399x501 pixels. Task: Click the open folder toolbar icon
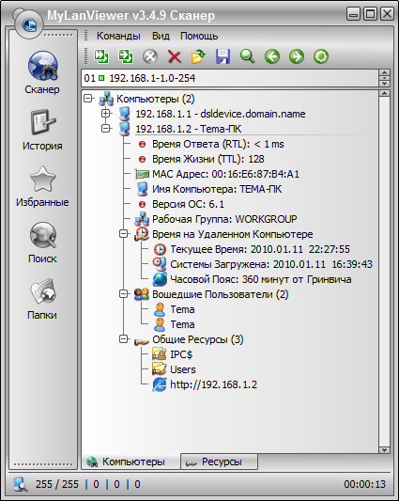coord(198,56)
